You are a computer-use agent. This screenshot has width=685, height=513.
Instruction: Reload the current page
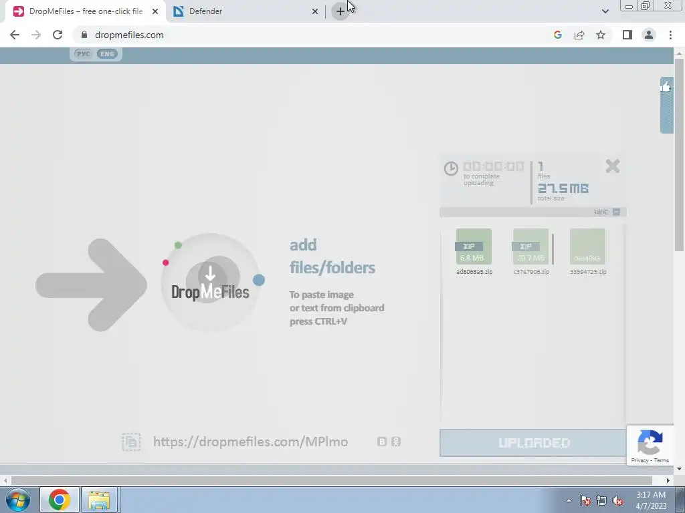point(58,35)
